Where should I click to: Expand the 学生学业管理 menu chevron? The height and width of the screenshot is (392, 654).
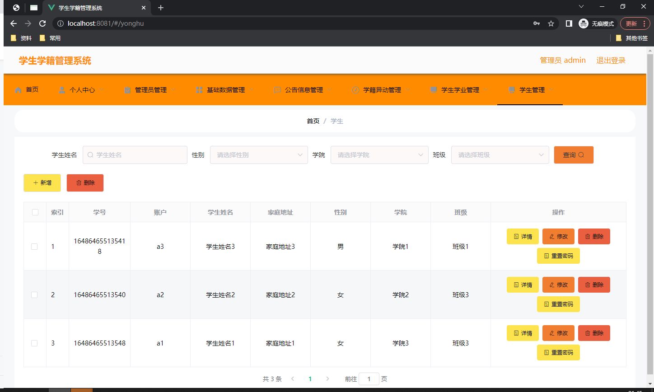(x=486, y=89)
